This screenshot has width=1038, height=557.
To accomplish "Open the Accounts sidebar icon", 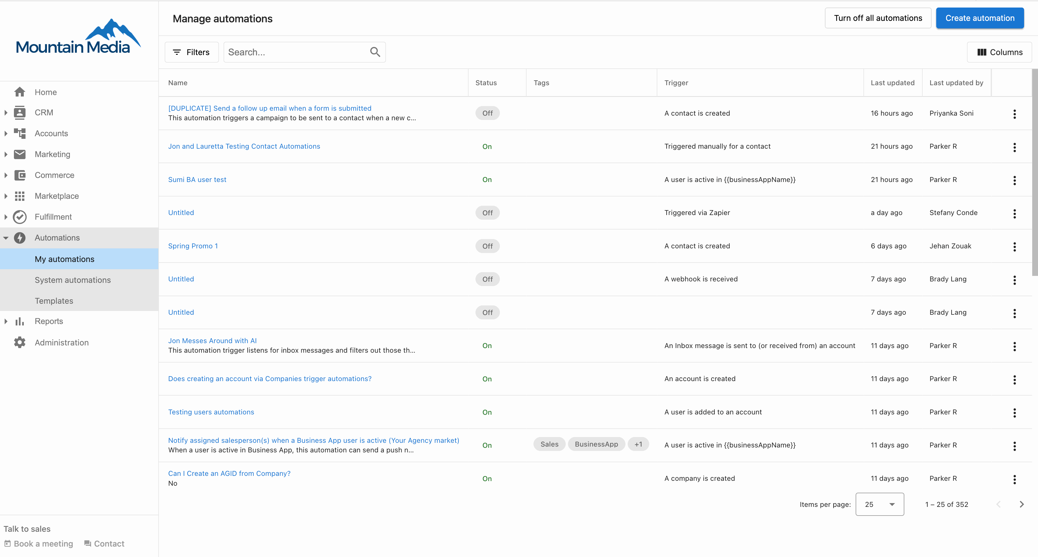I will pyautogui.click(x=19, y=133).
